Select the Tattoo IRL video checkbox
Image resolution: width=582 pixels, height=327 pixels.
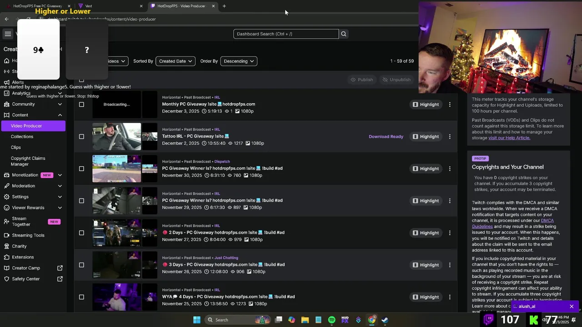click(x=81, y=136)
